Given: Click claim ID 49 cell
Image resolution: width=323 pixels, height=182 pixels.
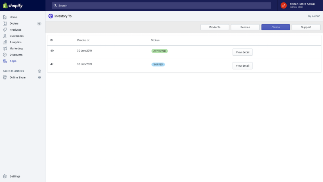Looking at the screenshot, I should (52, 51).
